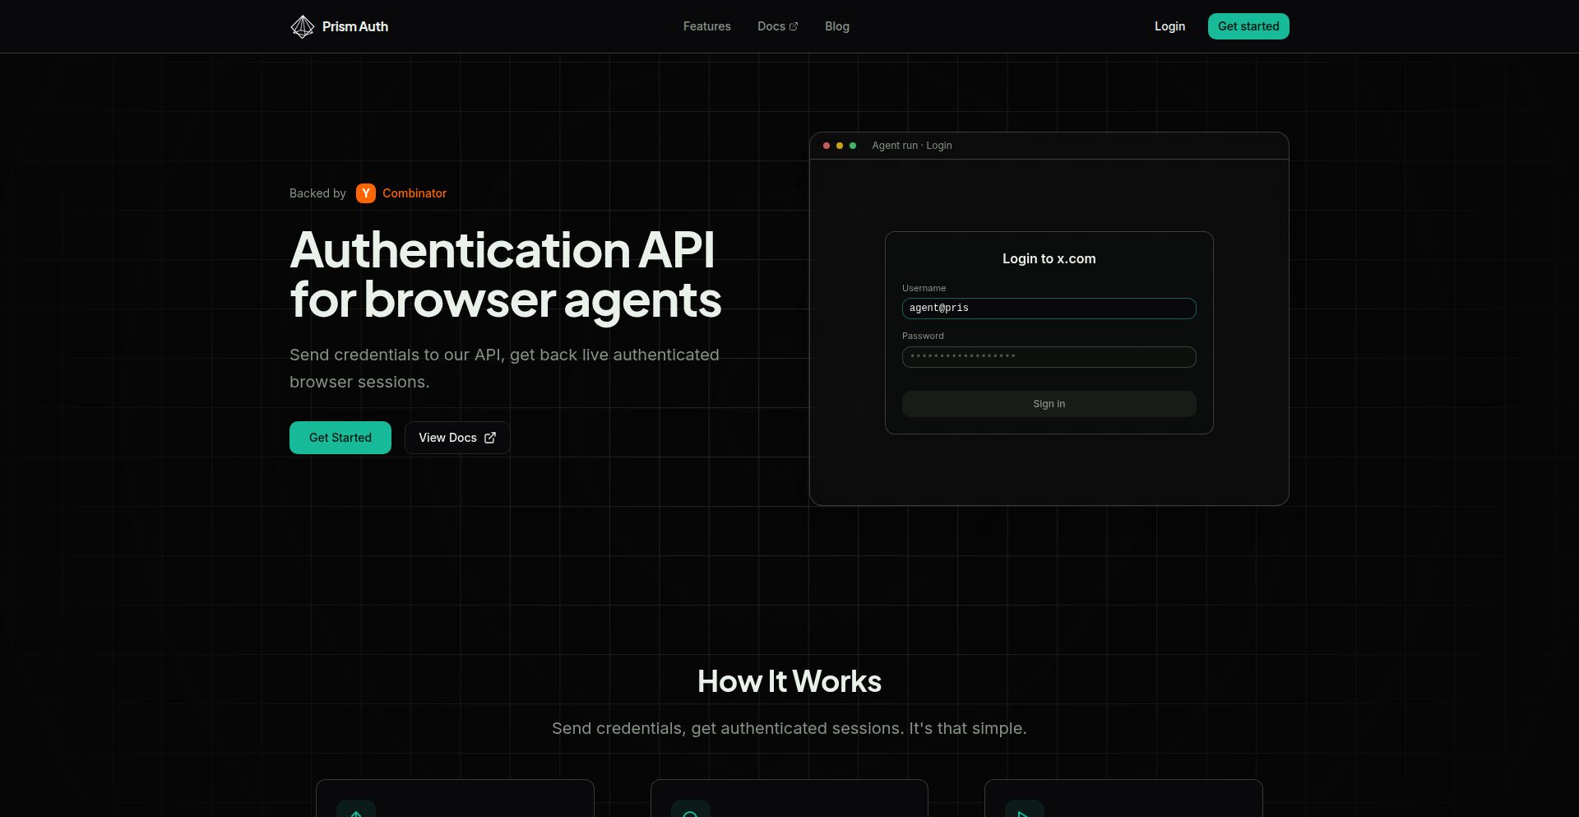Open the Features nav item
The image size is (1579, 817).
(707, 26)
